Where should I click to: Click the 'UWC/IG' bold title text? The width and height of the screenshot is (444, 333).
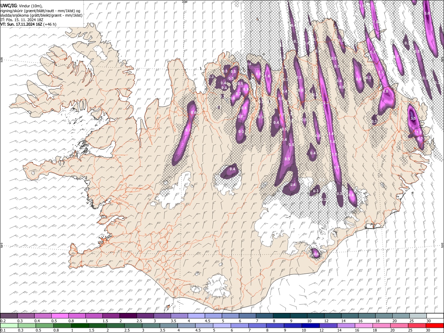8,6
